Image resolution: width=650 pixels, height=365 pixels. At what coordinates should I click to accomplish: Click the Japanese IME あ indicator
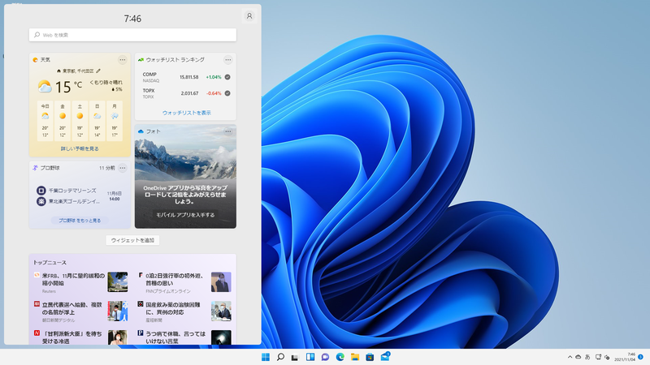click(x=587, y=357)
